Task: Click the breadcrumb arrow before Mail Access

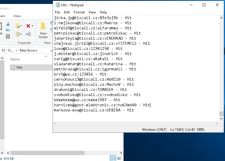Action: 16,50
